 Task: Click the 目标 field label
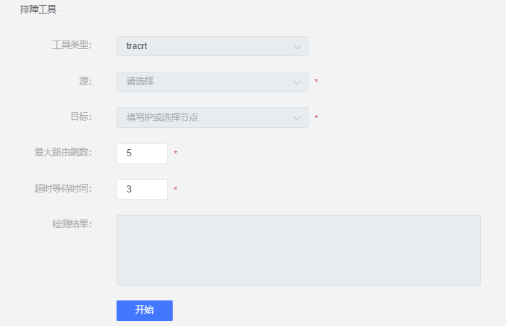tap(81, 116)
